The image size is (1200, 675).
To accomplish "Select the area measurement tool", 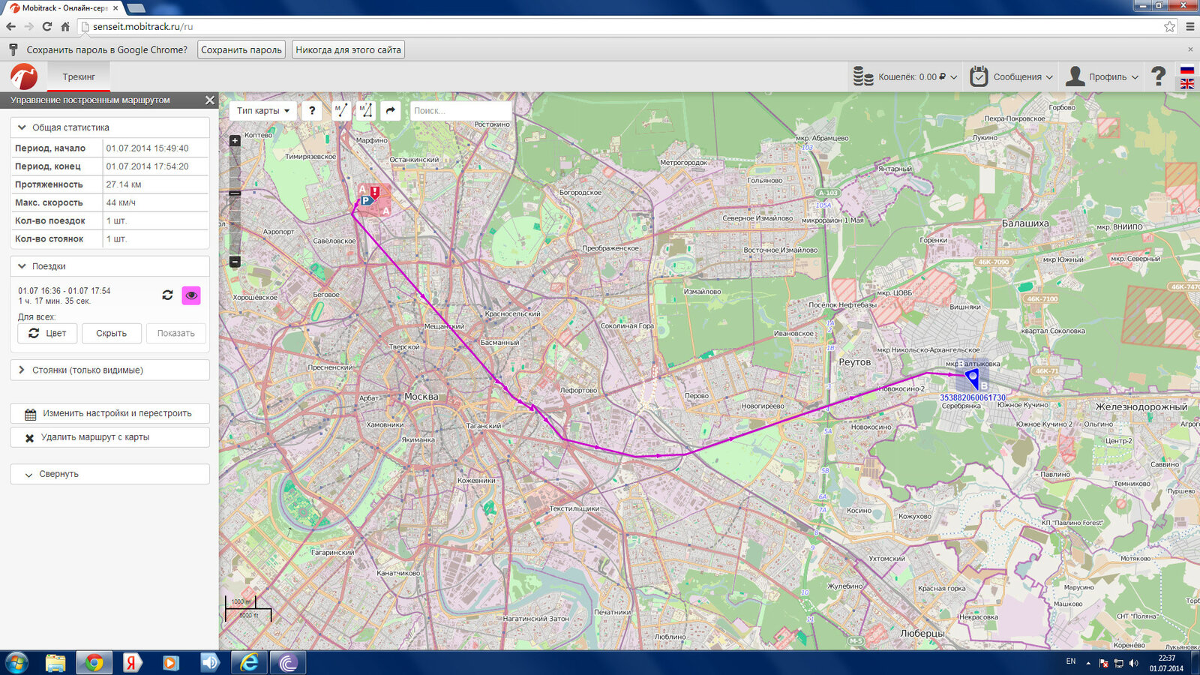I will 365,111.
